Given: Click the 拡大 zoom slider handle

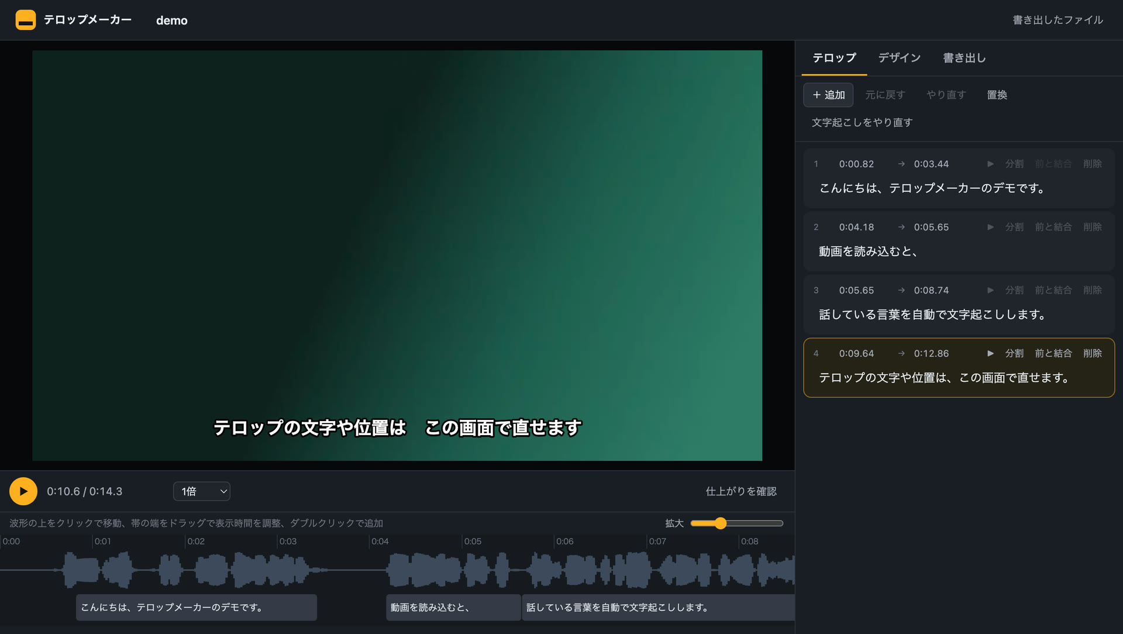Looking at the screenshot, I should pos(721,523).
